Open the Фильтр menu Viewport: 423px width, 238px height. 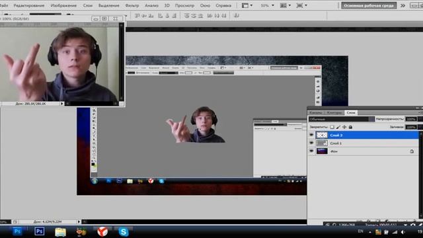[x=132, y=5]
